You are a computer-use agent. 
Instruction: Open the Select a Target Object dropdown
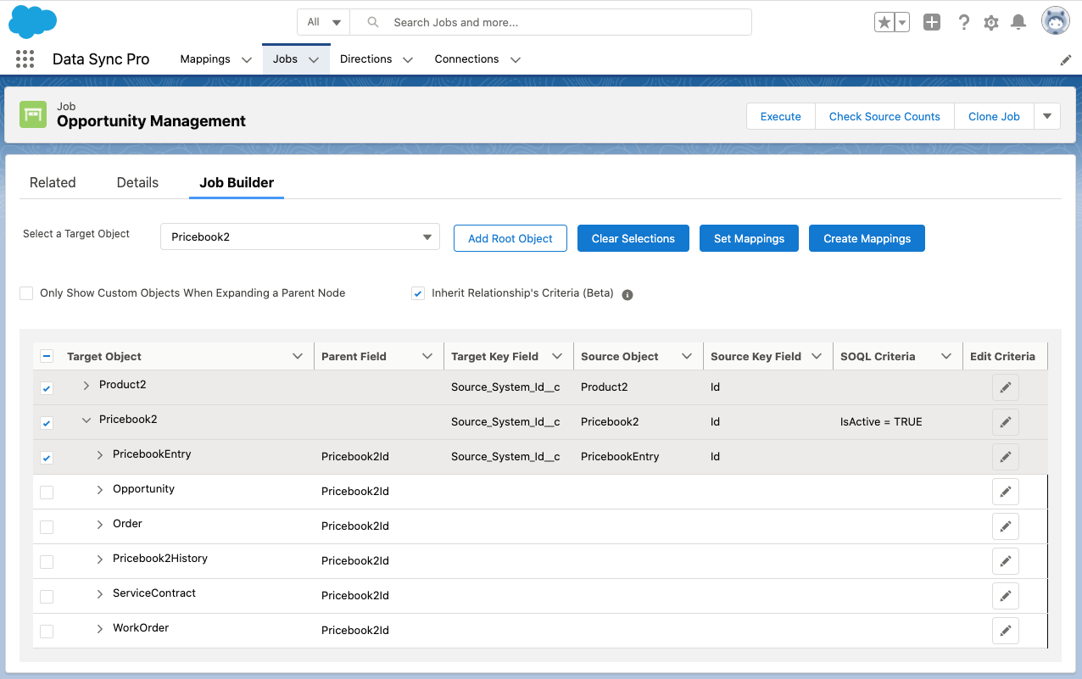pos(300,237)
